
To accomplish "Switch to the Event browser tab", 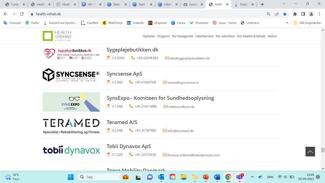I will [192, 4].
